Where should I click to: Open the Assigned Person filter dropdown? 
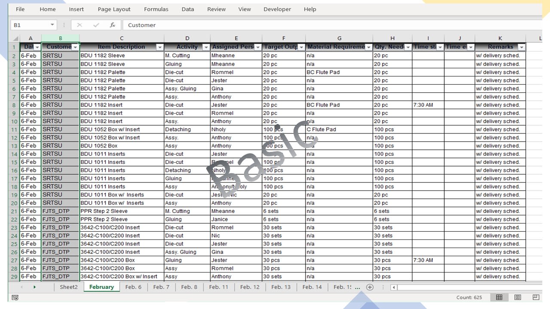(x=258, y=47)
